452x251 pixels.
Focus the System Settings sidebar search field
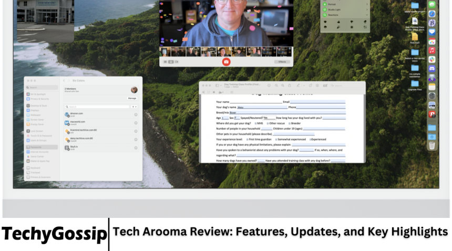point(42,88)
